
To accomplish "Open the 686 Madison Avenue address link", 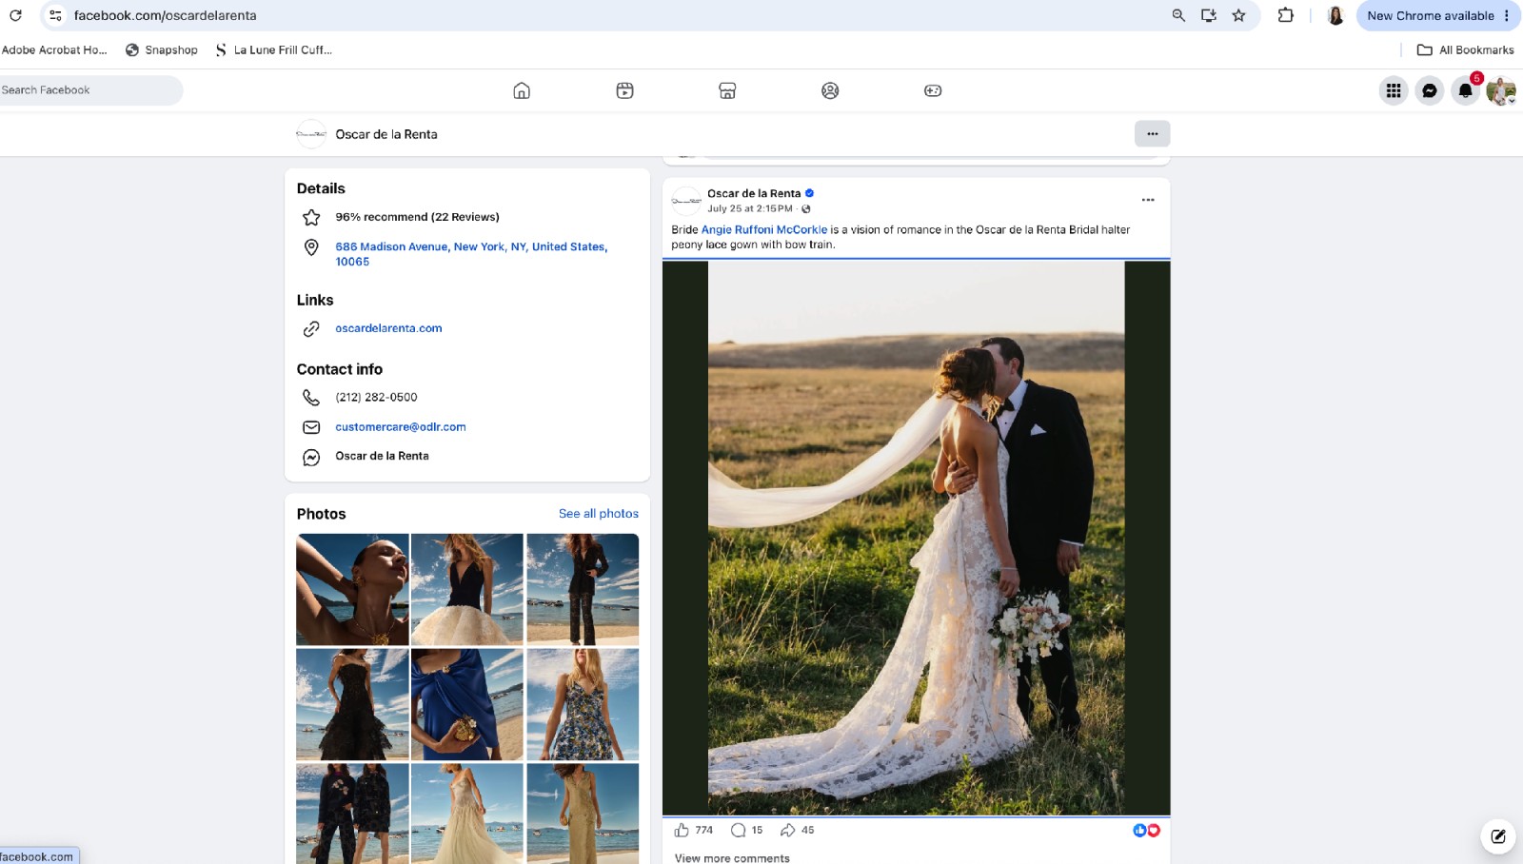I will tap(471, 254).
